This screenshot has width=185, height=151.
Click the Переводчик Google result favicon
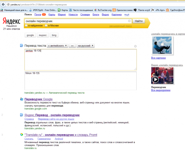tap(22, 99)
